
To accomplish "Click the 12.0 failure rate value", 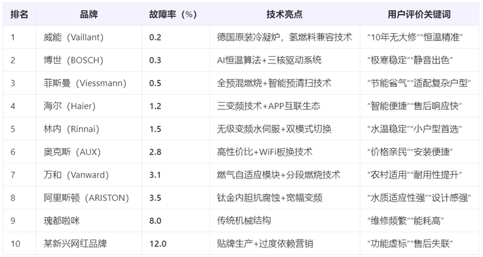I will coord(158,244).
